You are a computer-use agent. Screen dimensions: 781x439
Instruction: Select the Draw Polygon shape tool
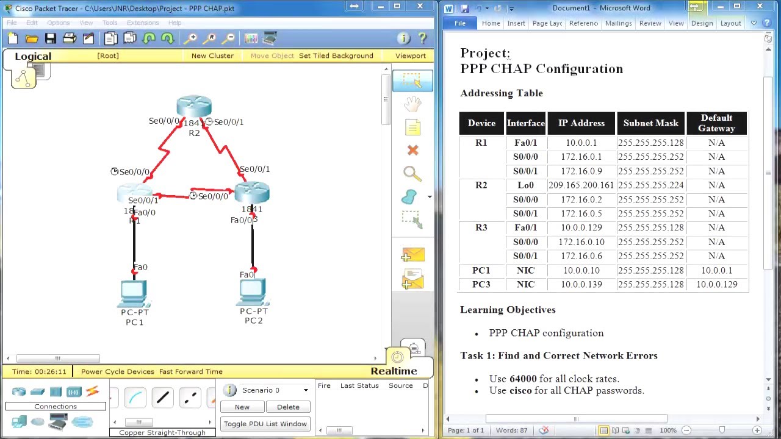409,197
